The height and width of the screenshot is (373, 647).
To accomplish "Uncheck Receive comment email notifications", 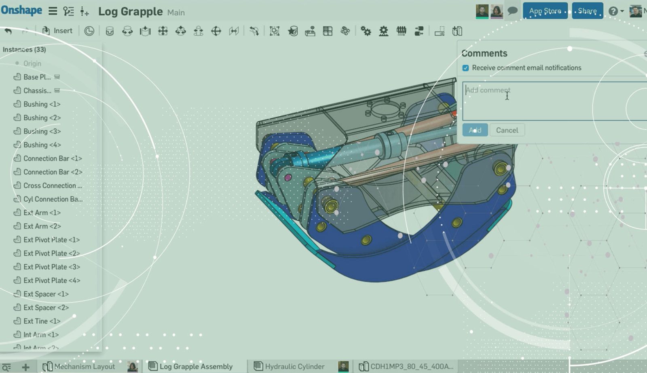I will tap(465, 68).
